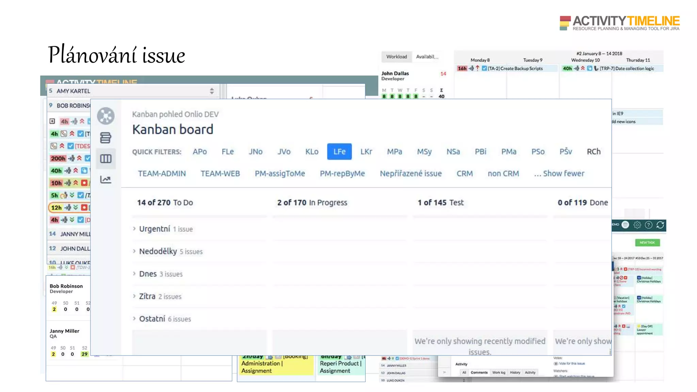The width and height of the screenshot is (697, 392).
Task: Toggle the non CRM quick filter
Action: pyautogui.click(x=503, y=174)
